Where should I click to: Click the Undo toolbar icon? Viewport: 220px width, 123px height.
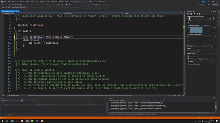pyautogui.click(x=21, y=5)
